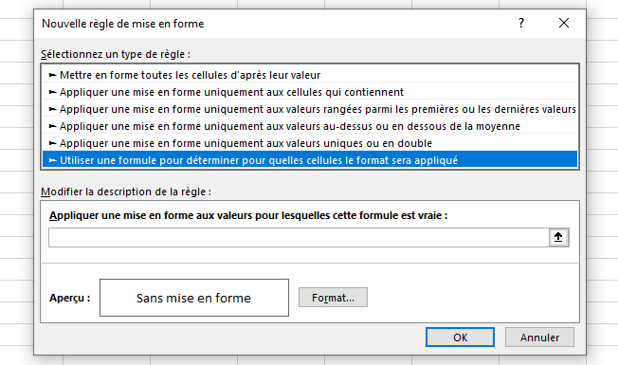Screen dimensions: 618x365
Task: Click the 'Sans mise en forme' preview box
Action: pos(194,298)
